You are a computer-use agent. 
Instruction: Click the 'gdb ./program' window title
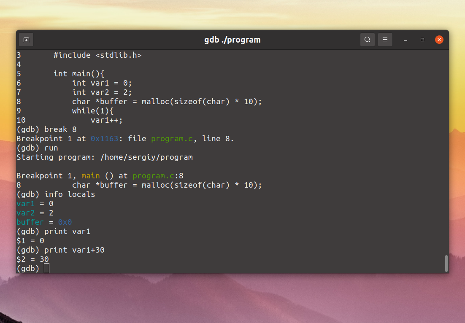click(x=232, y=40)
